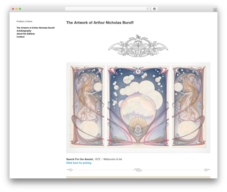The width and height of the screenshot is (227, 192).
Task: Open the Search For the Amulet triptych artwork
Action: 138,108
